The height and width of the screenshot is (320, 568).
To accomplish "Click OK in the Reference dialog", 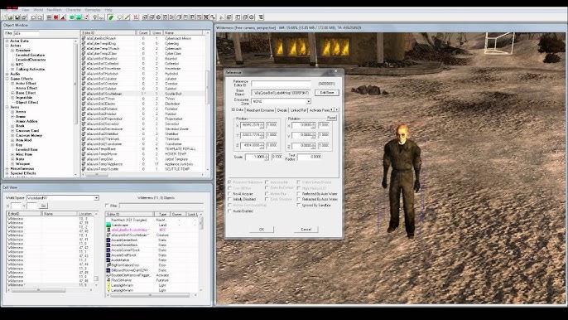I will coord(261,230).
